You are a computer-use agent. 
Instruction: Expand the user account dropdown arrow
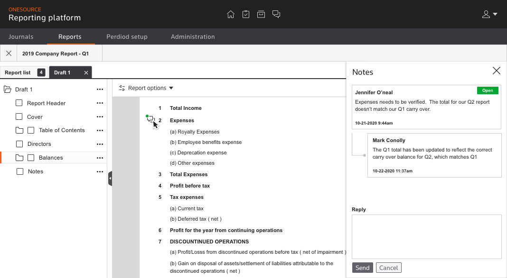tap(495, 14)
